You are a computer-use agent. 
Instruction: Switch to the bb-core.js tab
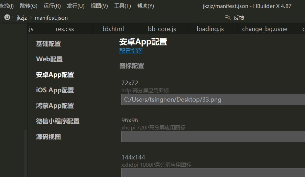click(x=162, y=29)
